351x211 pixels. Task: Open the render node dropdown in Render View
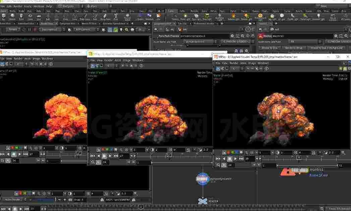coord(52,30)
